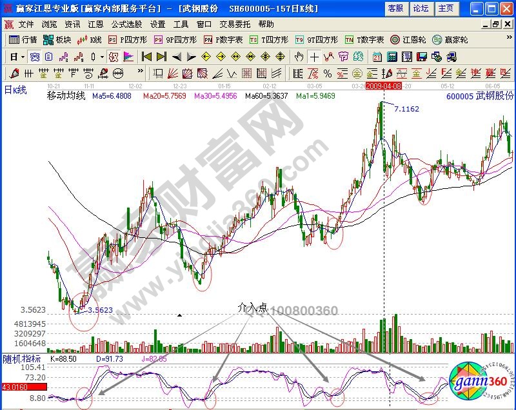The height and width of the screenshot is (410, 516).
Task: Open the 公式选股 menu
Action: [x=126, y=24]
